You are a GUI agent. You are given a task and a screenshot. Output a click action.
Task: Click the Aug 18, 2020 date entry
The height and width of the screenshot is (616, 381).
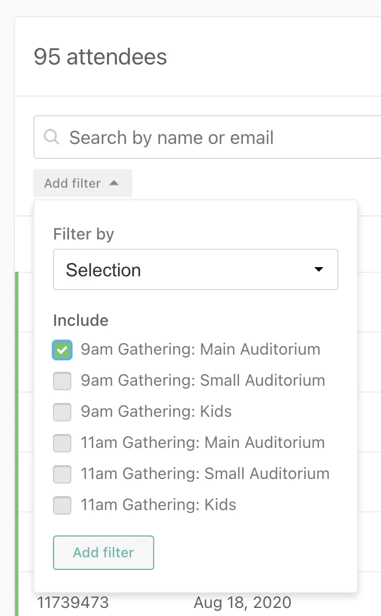pos(242,603)
